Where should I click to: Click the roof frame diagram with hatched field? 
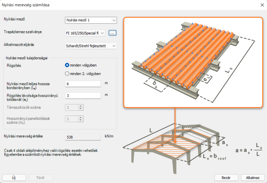[x=175, y=149]
